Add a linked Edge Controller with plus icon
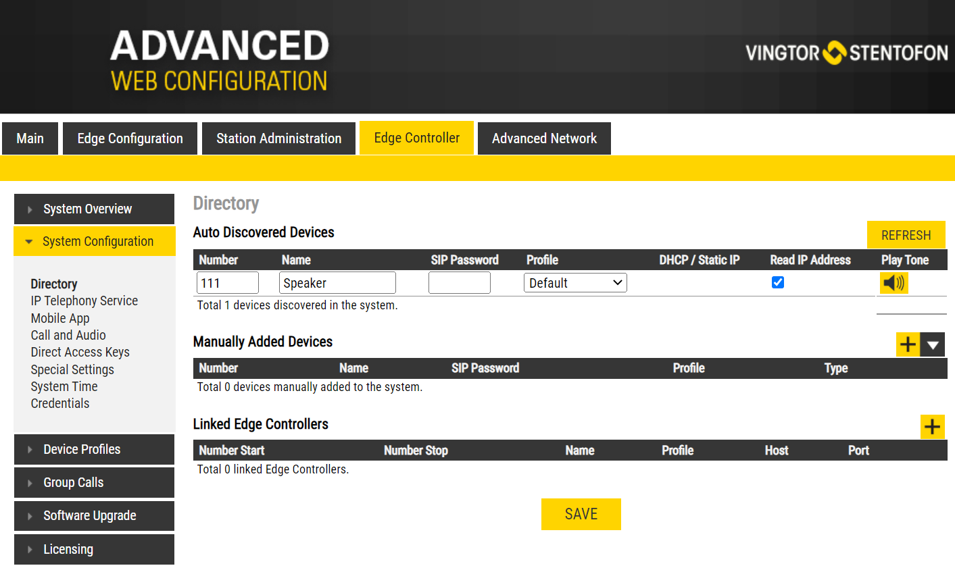The height and width of the screenshot is (570, 955). pyautogui.click(x=932, y=427)
